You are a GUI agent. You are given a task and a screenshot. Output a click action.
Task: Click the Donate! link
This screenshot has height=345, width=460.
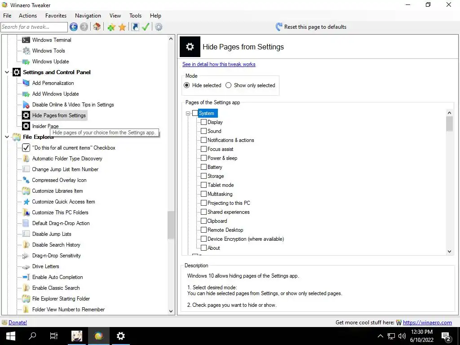18,323
